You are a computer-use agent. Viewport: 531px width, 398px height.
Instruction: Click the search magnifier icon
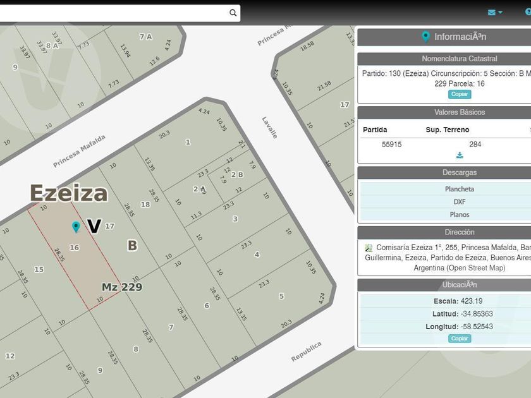pyautogui.click(x=233, y=13)
